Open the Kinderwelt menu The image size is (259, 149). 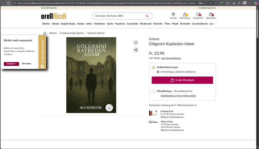(x=146, y=24)
